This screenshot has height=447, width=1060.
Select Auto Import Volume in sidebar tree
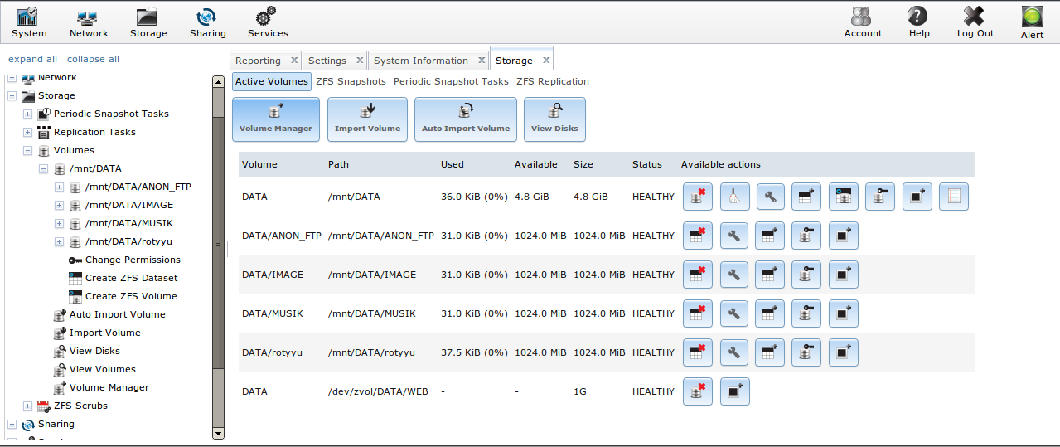(118, 314)
